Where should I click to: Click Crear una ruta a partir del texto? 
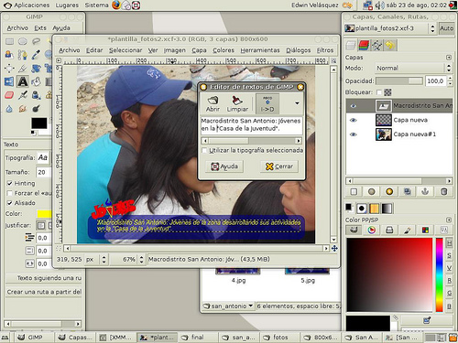coord(44,292)
